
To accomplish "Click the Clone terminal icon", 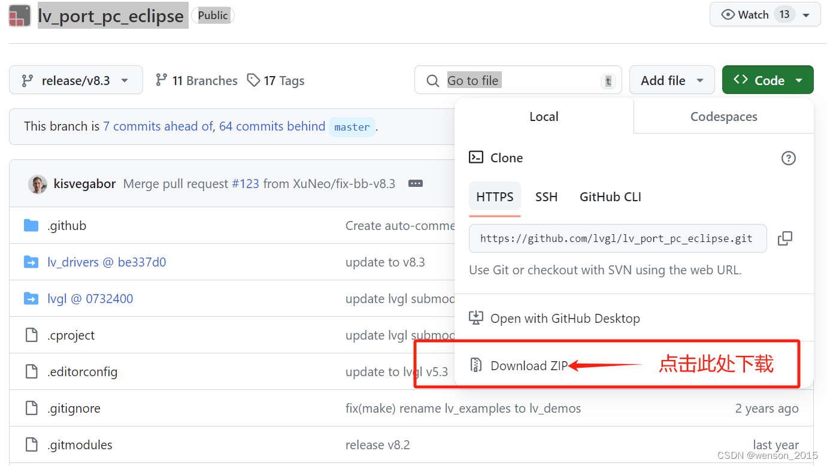I will click(x=476, y=158).
